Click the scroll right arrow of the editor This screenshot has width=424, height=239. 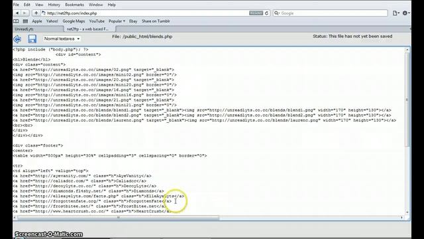click(402, 217)
